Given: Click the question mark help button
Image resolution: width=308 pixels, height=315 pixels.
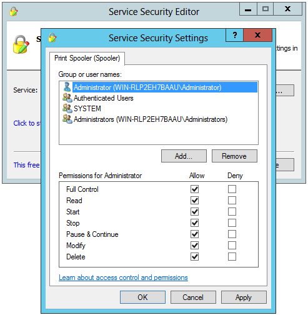Looking at the screenshot, I should [x=235, y=35].
